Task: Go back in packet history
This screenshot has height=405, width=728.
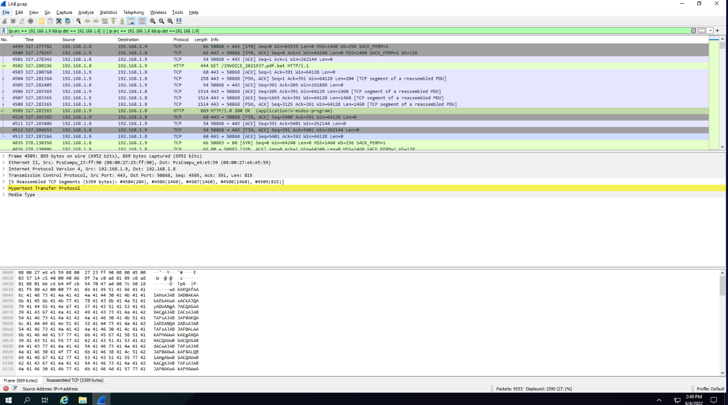Action: (x=87, y=21)
